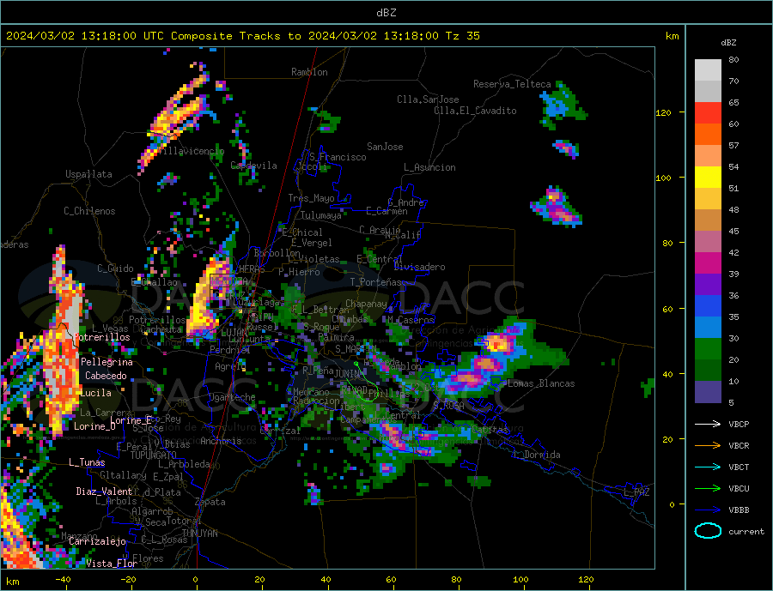Click the 'L_Tunas' map label
The width and height of the screenshot is (773, 591).
87,462
